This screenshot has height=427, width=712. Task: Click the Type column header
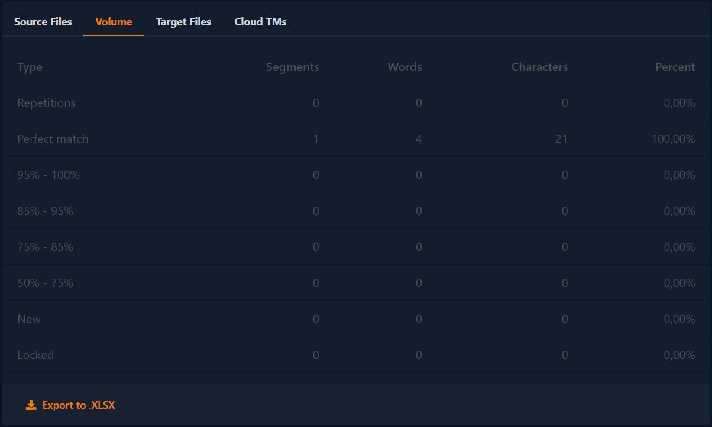tap(30, 67)
